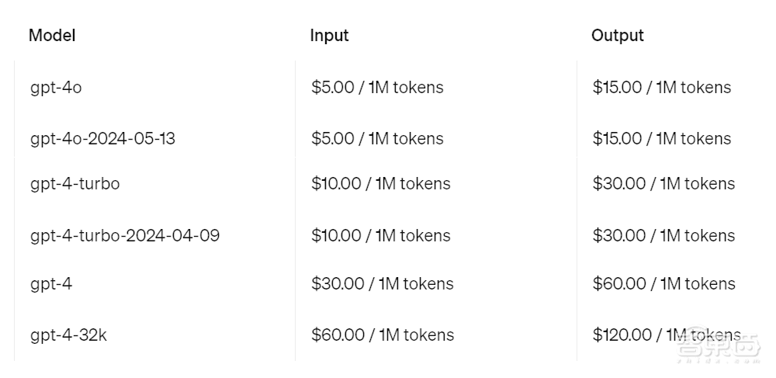776x378 pixels.
Task: Click the gpt-4o-2024-05-13 output price
Action: point(661,139)
